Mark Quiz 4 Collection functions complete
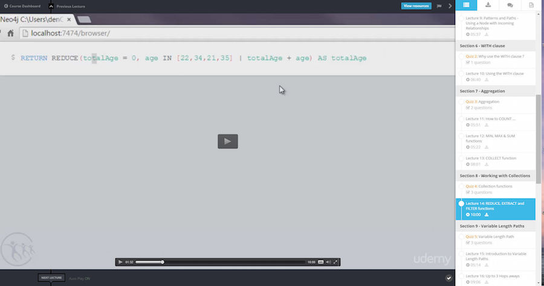Image resolution: width=544 pixels, height=286 pixels. coord(461,186)
